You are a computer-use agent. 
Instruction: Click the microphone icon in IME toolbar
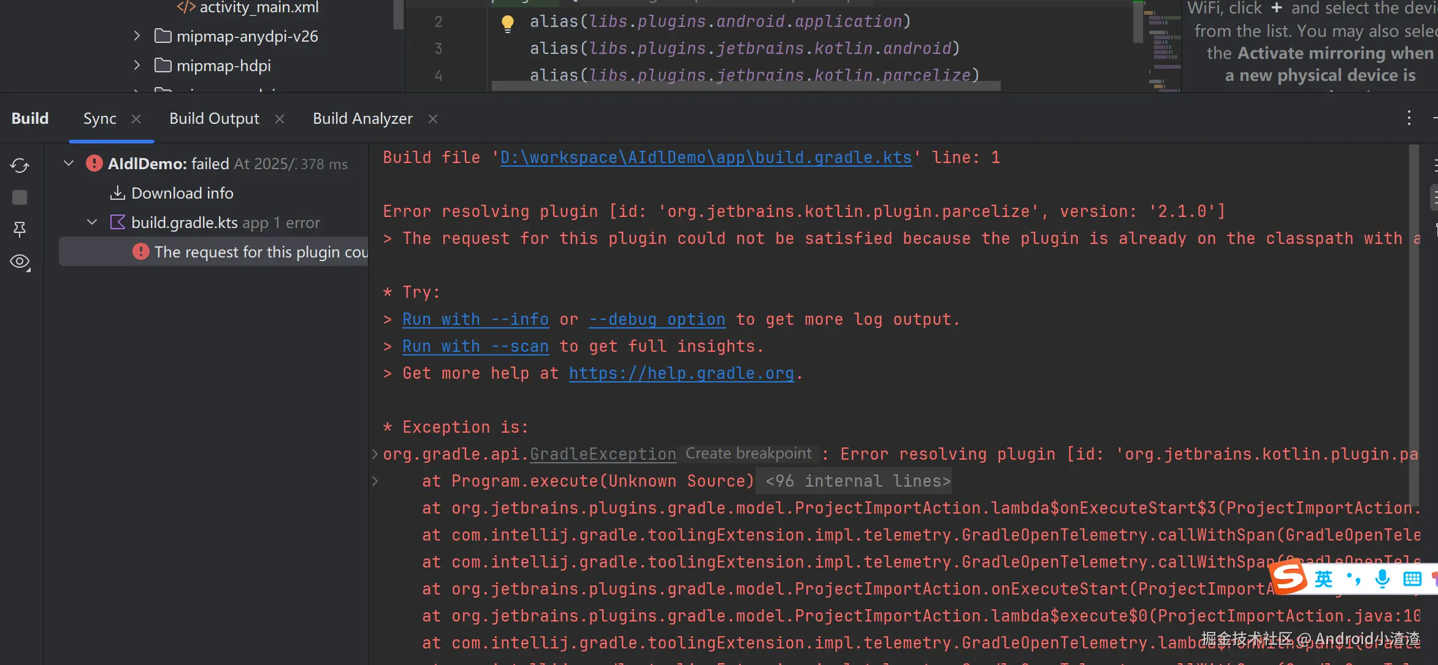(1382, 579)
